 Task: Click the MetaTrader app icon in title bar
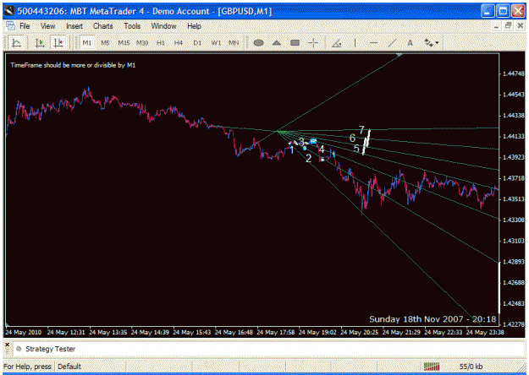(9, 11)
